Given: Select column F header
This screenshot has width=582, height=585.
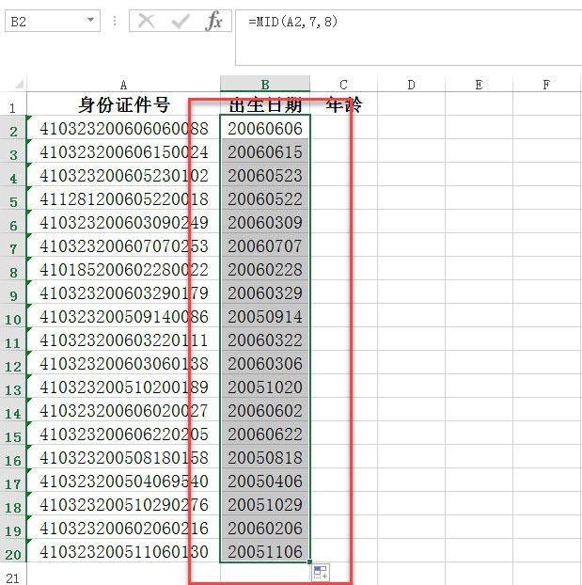Looking at the screenshot, I should point(547,85).
